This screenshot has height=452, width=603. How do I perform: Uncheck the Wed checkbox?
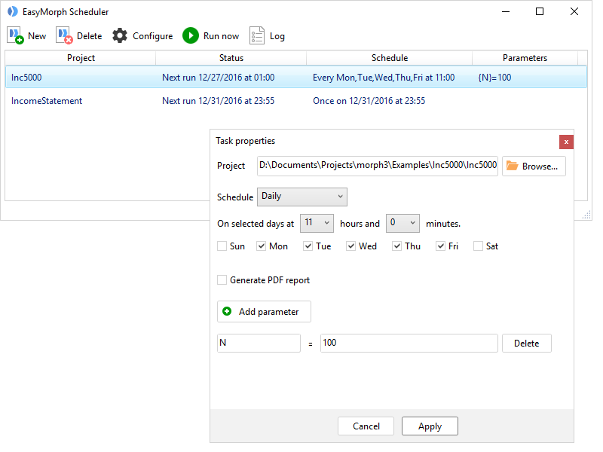coord(350,246)
